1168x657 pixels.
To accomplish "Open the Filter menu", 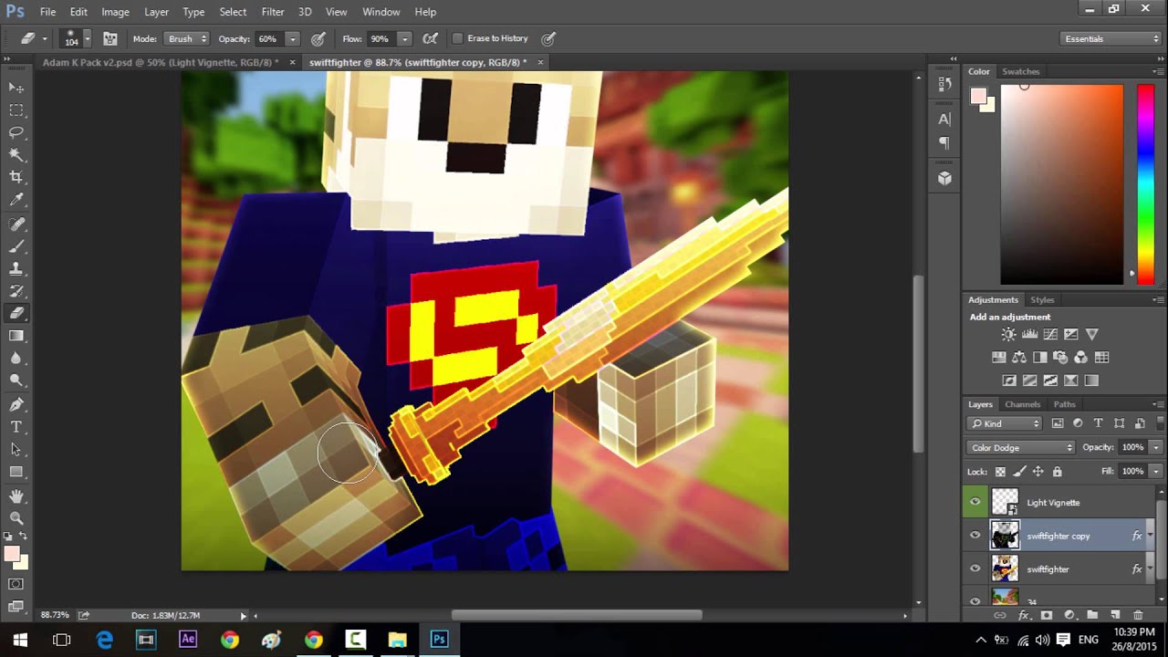I will point(272,12).
